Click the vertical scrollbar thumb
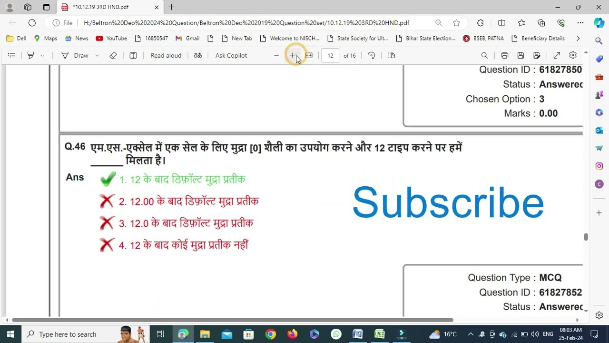609x343 pixels. [x=586, y=237]
